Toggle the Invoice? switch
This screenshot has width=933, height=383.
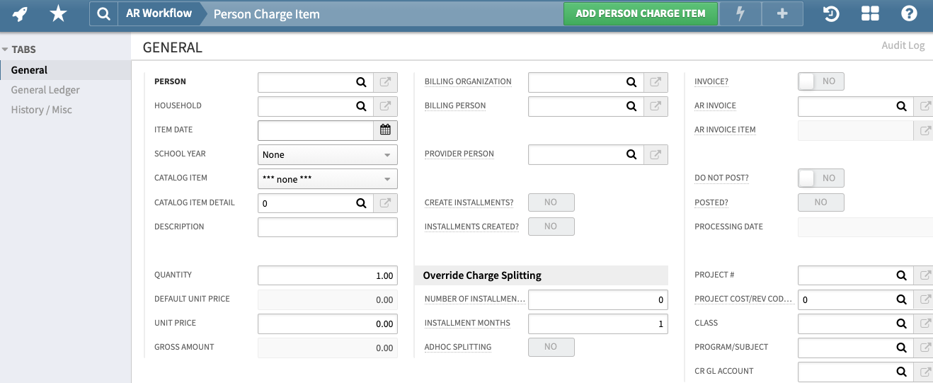pyautogui.click(x=820, y=81)
